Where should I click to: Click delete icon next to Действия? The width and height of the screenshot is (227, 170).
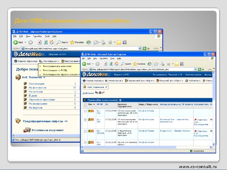pyautogui.click(x=103, y=93)
